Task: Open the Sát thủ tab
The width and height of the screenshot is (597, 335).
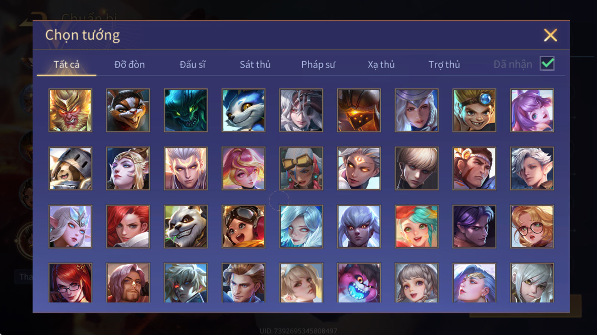Action: click(255, 64)
